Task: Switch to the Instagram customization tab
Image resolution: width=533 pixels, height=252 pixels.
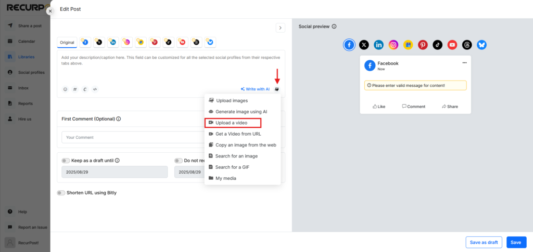Action: pyautogui.click(x=127, y=43)
